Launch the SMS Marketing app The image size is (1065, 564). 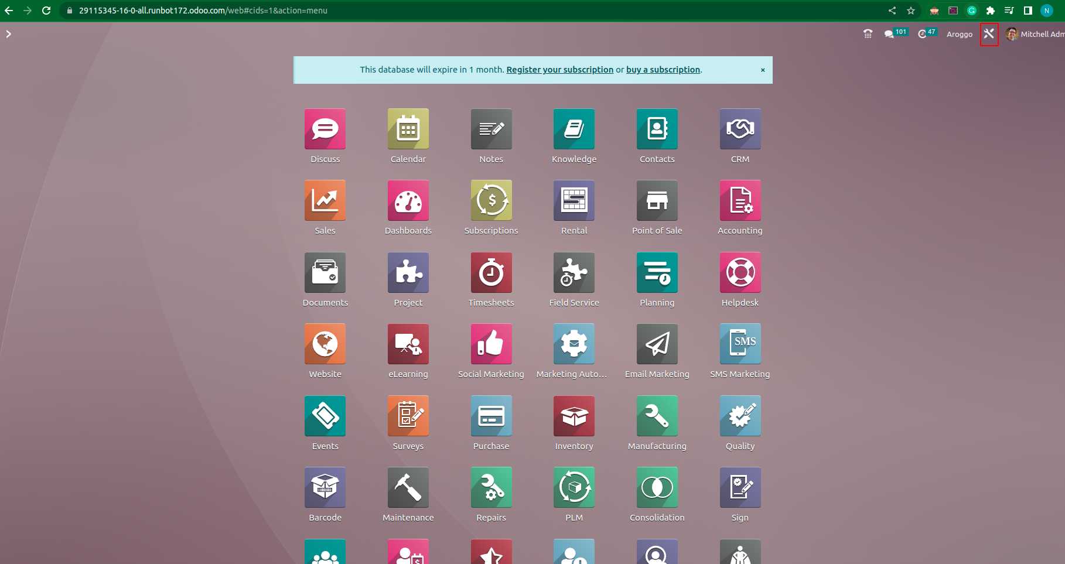(x=740, y=344)
